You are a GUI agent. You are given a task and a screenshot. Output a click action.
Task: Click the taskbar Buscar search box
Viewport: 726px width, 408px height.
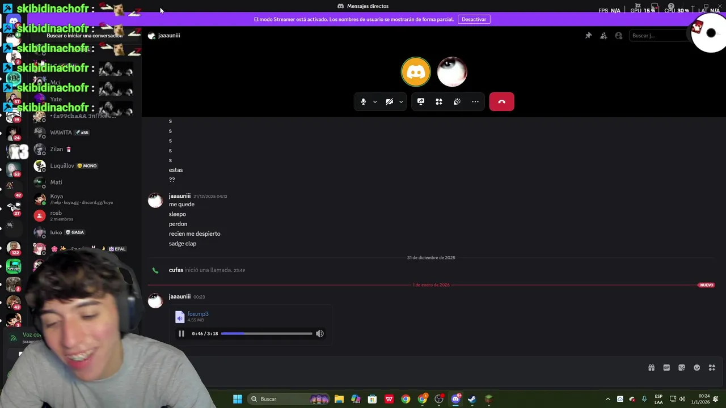coord(290,399)
